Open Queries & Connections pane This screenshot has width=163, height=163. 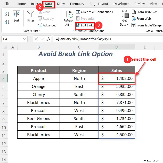click(94, 12)
